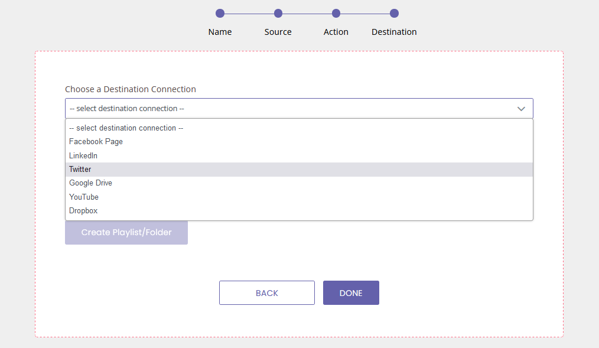599x348 pixels.
Task: Click the chevron arrow on destination dropdown
Action: click(521, 109)
